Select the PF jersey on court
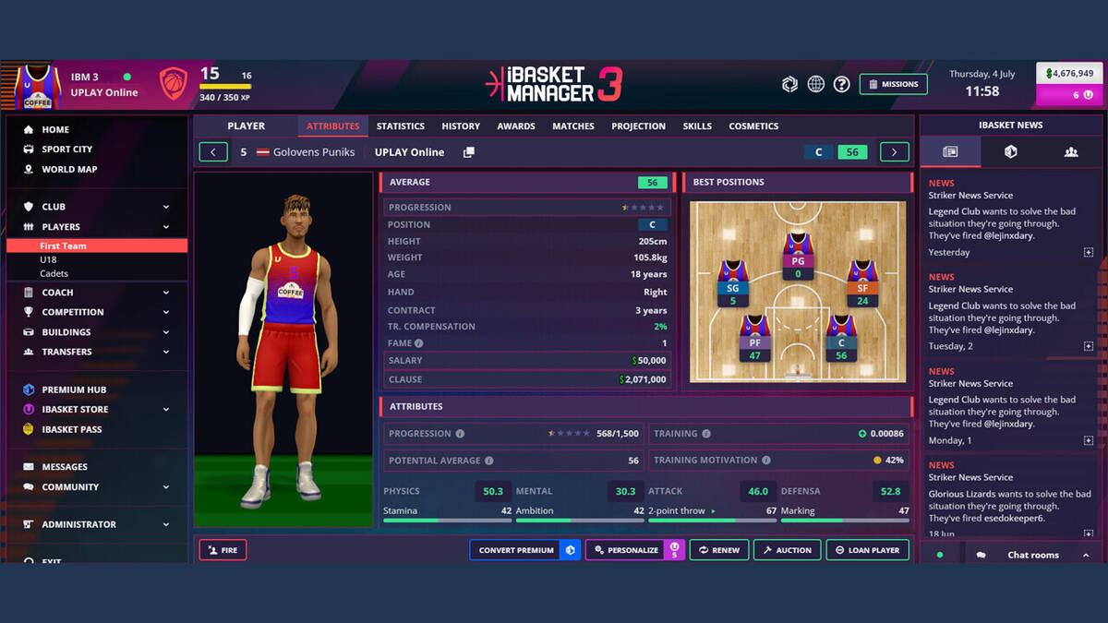The width and height of the screenshot is (1108, 623). coord(755,338)
